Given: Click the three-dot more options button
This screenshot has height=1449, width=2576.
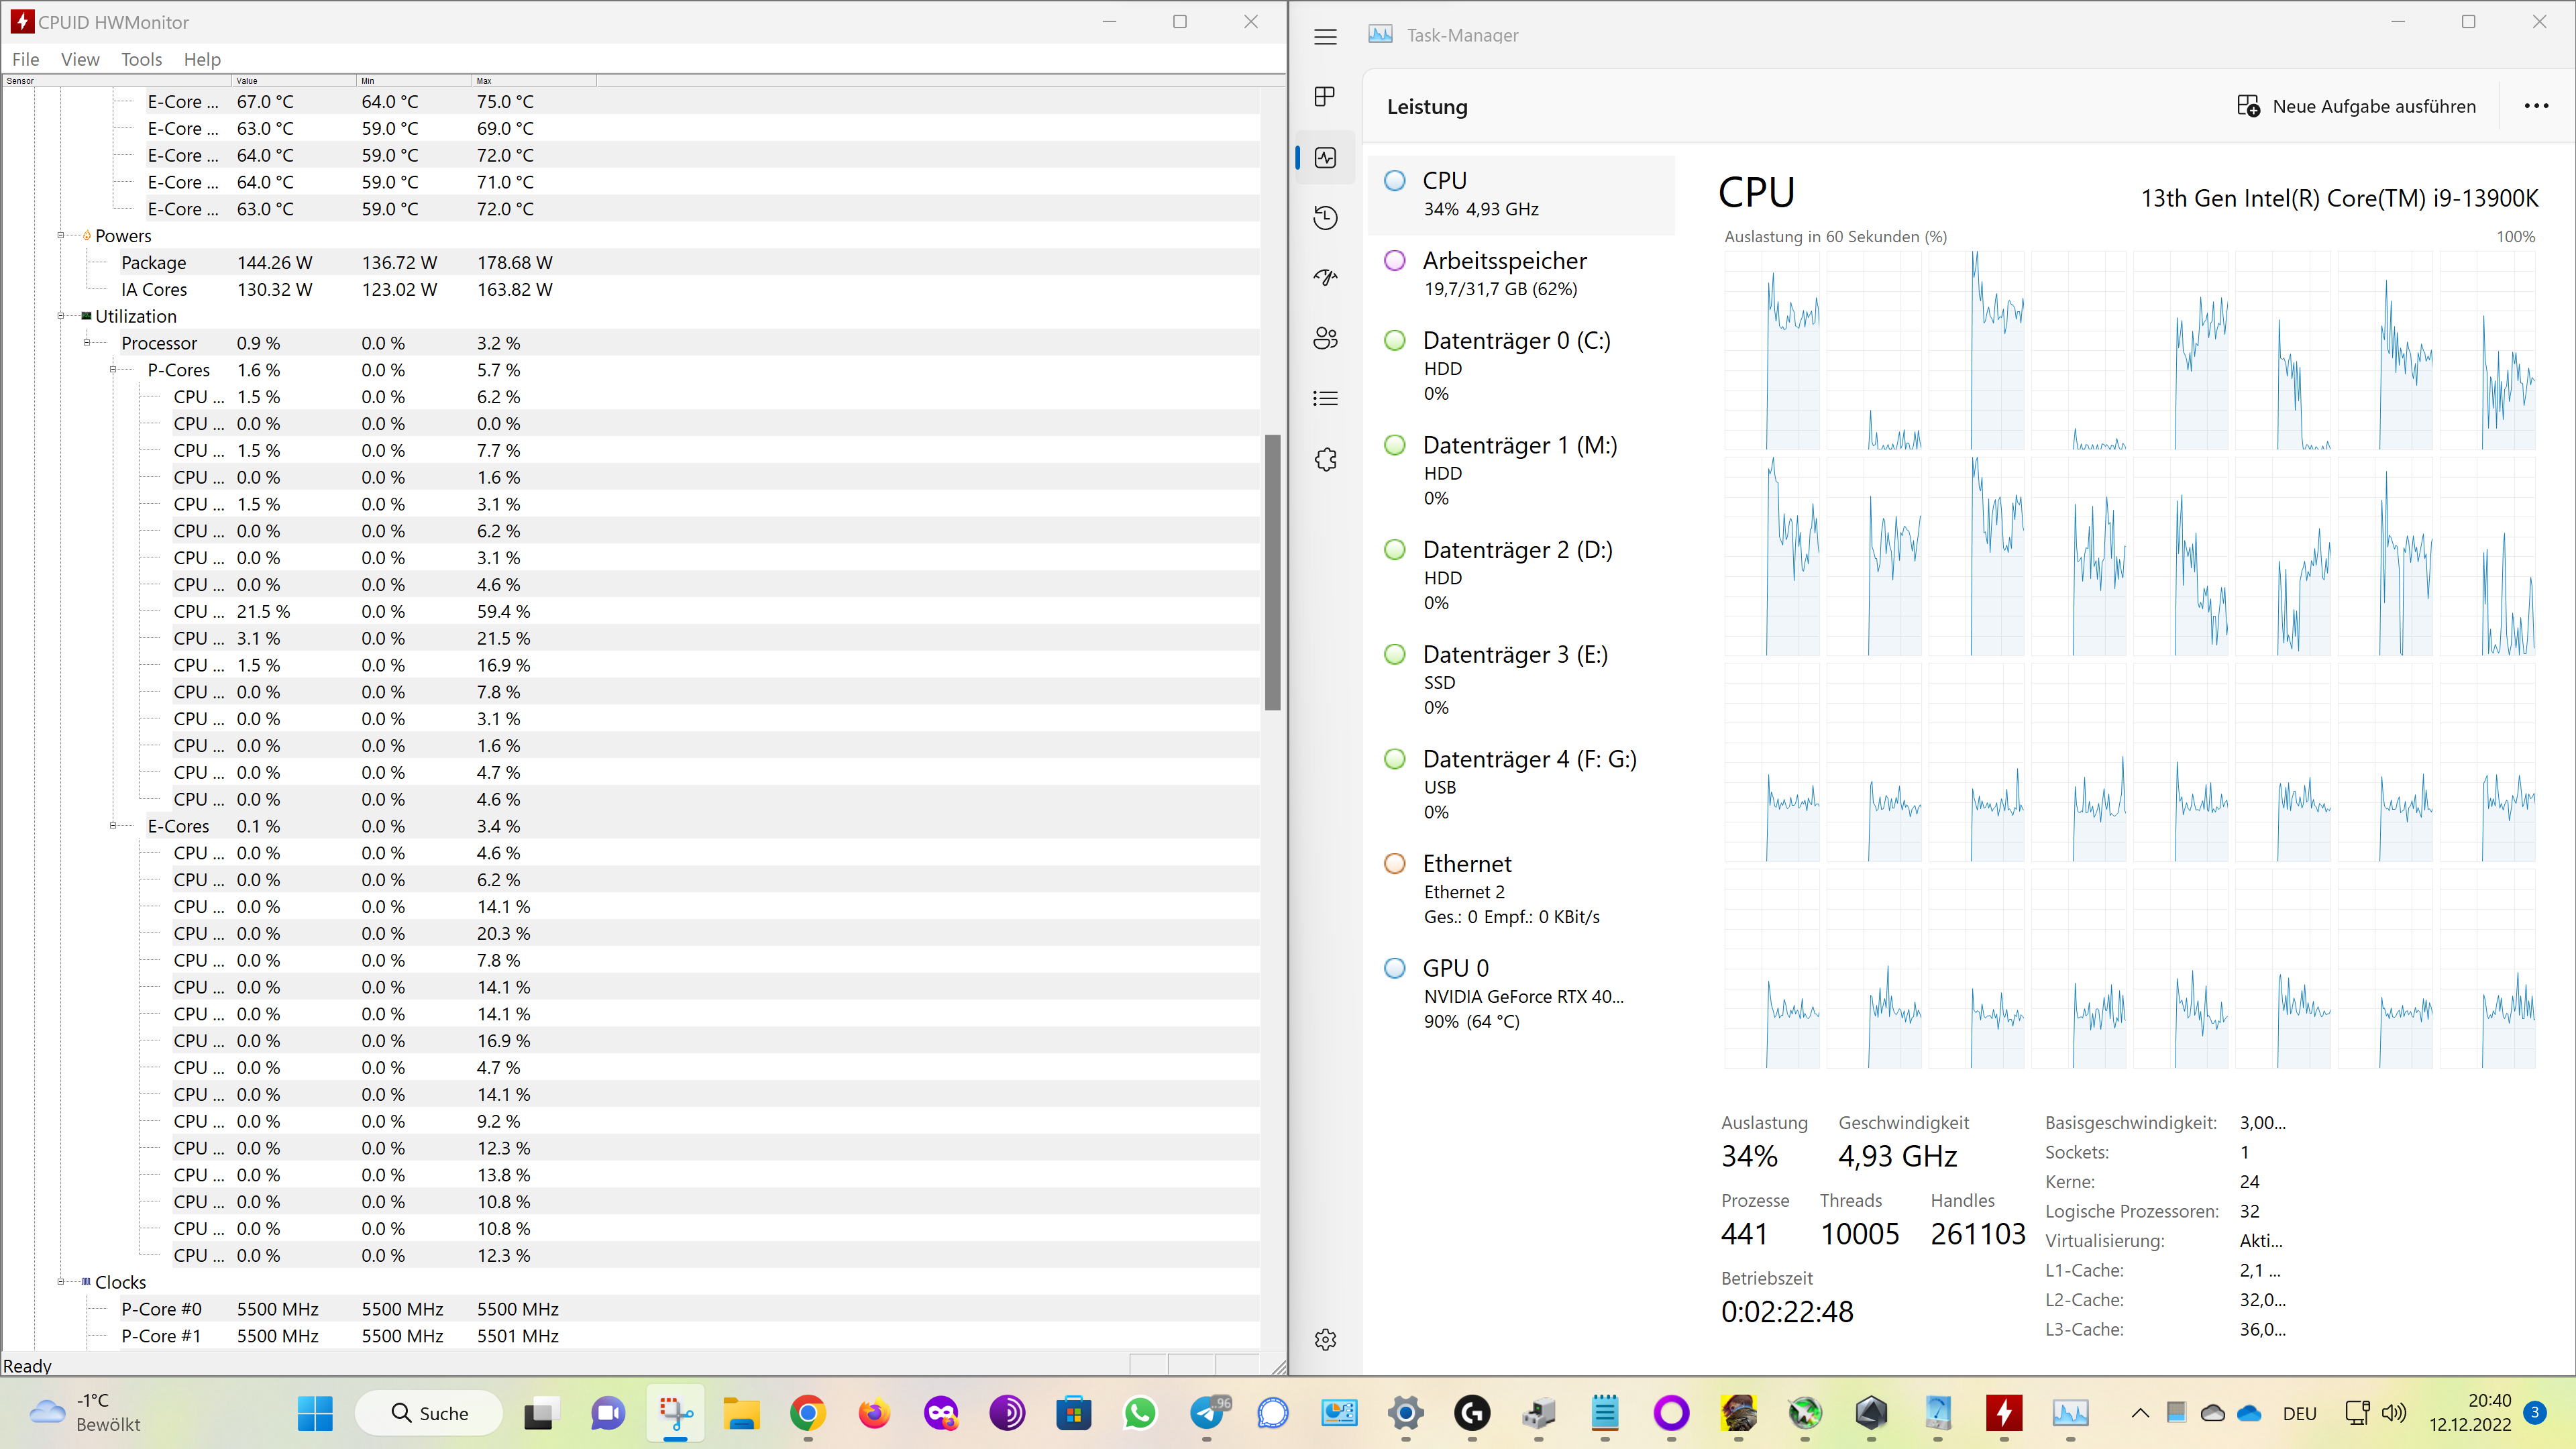Looking at the screenshot, I should click(2535, 106).
